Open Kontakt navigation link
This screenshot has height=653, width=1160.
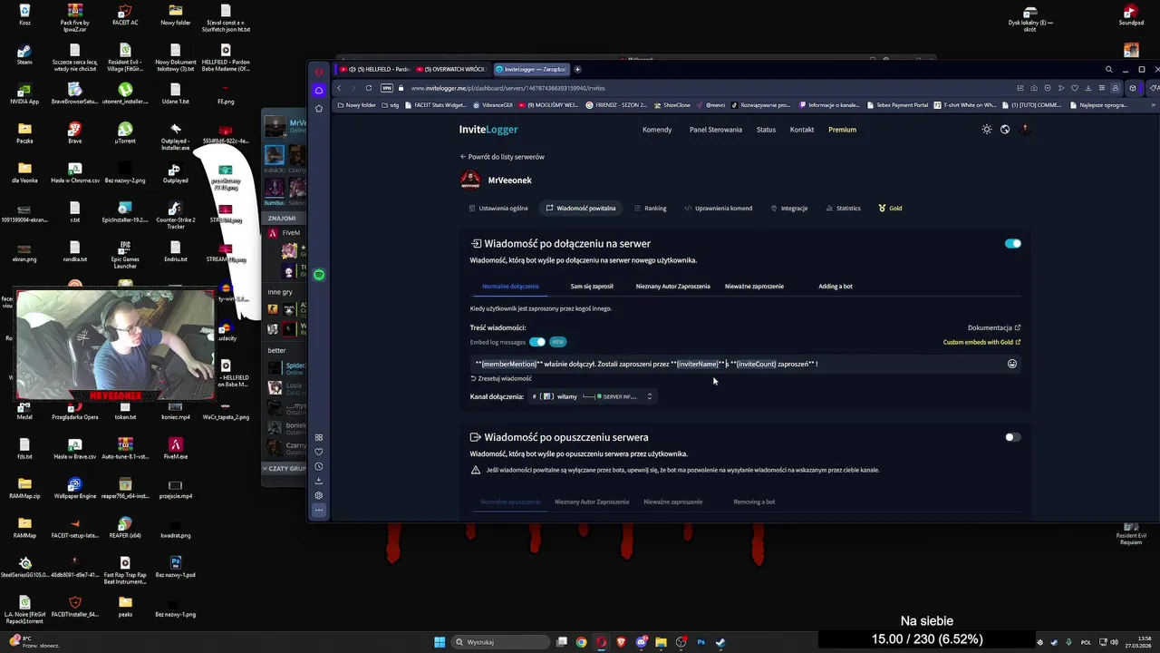[x=802, y=130]
